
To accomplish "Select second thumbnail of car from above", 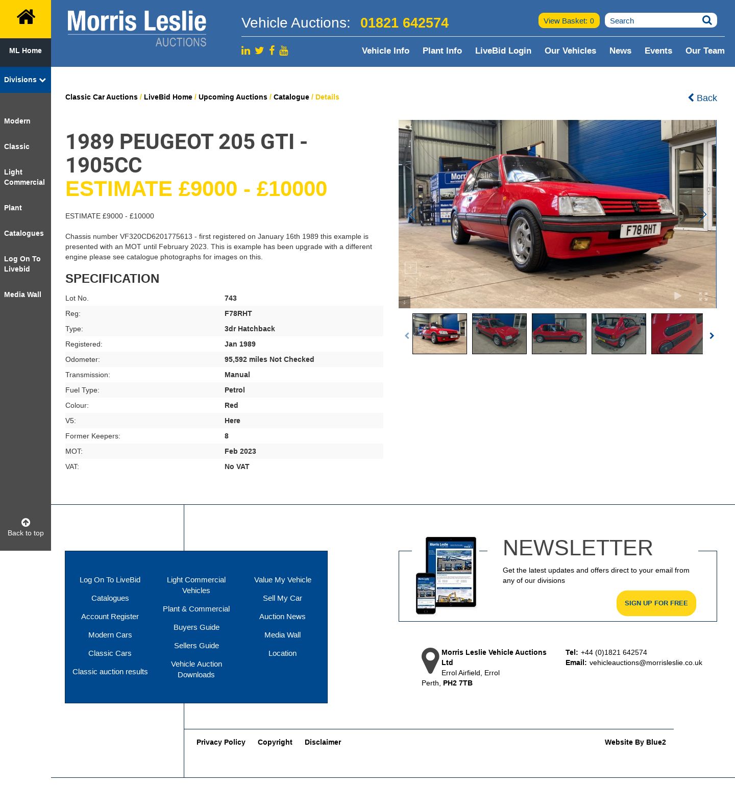I will click(499, 334).
